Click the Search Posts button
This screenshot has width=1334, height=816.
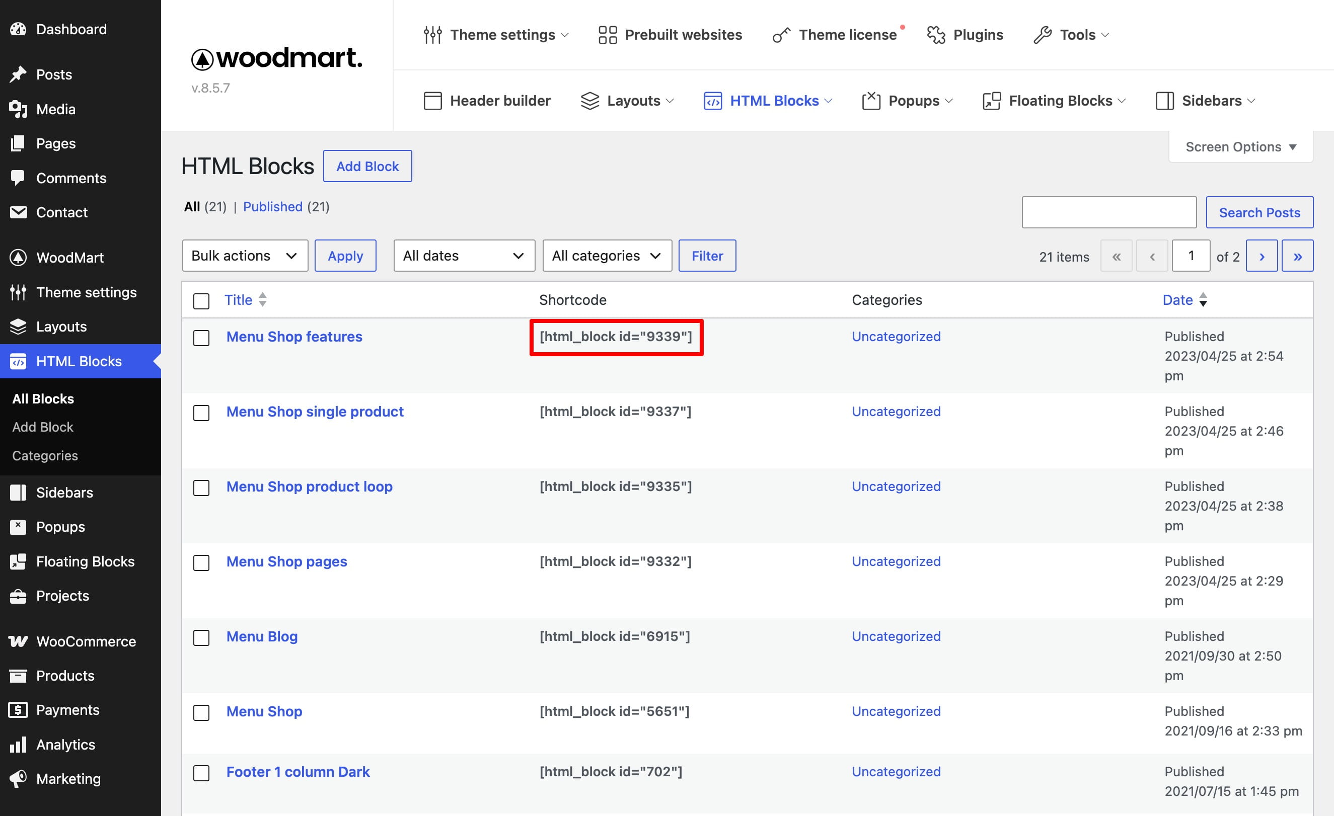pos(1259,212)
